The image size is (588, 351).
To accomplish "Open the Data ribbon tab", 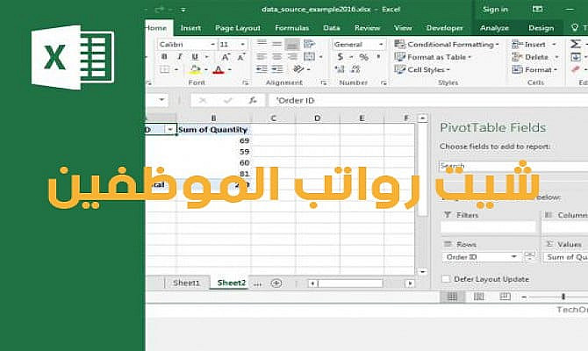I will (x=332, y=28).
